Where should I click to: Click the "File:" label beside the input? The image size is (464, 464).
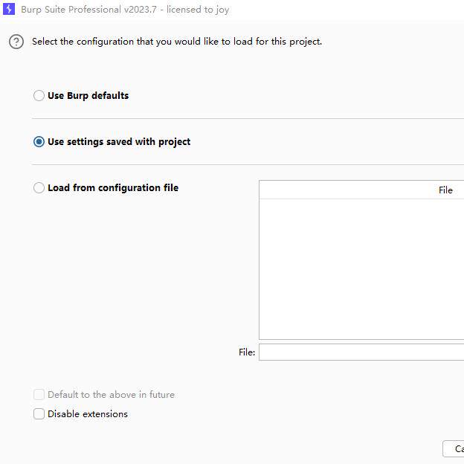(x=247, y=352)
